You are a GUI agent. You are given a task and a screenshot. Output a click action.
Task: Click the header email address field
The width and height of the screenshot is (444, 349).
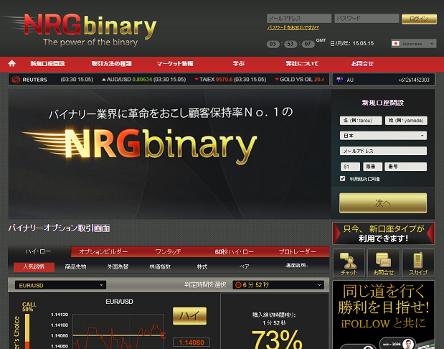(x=299, y=19)
